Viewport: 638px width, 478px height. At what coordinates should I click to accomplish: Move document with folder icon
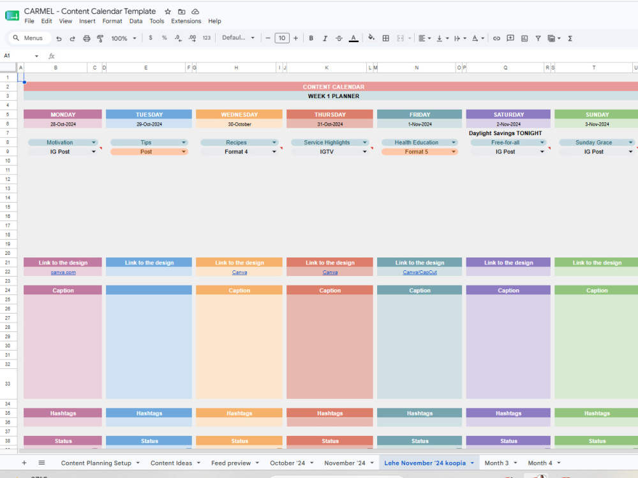[x=181, y=11]
